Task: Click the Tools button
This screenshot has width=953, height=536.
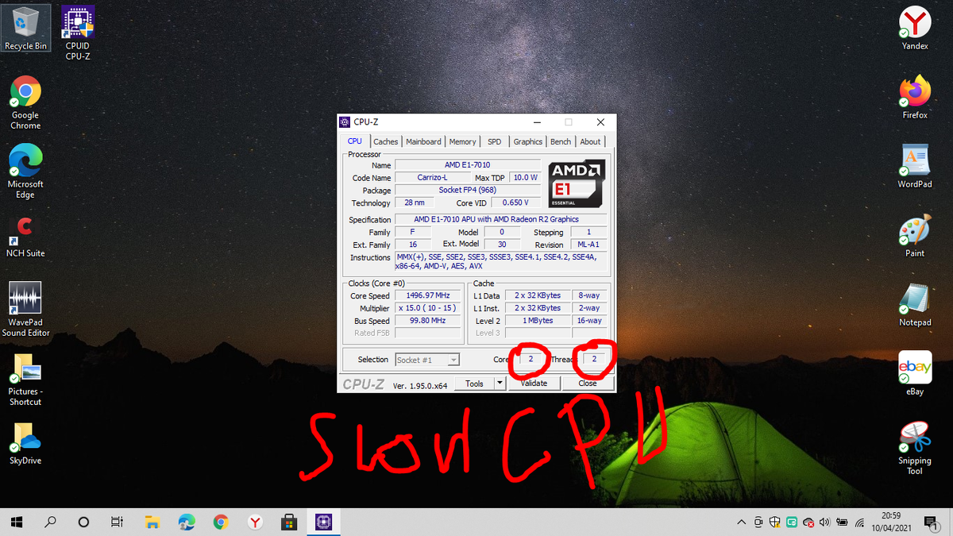Action: click(x=475, y=384)
